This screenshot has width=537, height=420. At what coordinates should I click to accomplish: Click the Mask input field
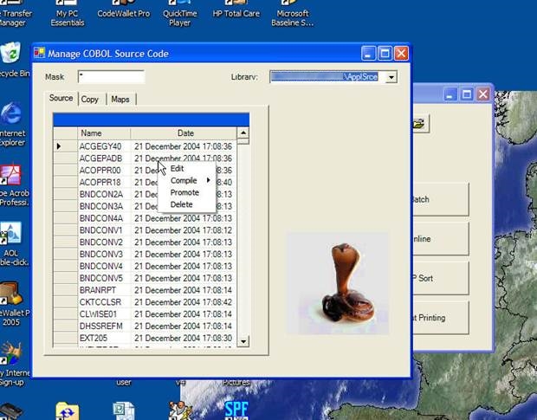pos(111,77)
